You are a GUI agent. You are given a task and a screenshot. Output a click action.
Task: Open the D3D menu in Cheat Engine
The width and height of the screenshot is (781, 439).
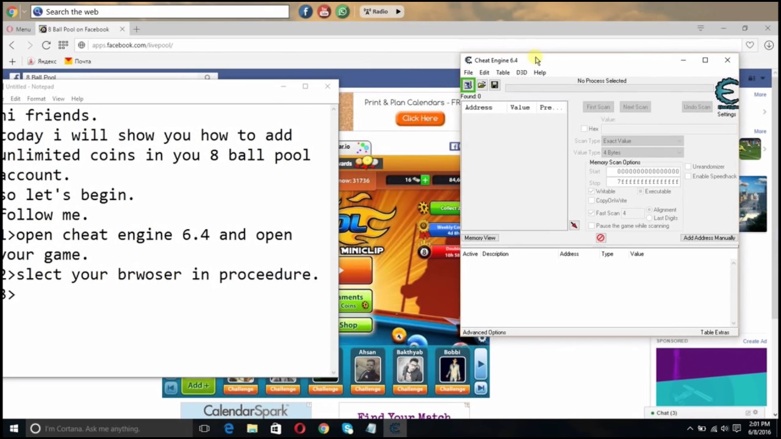[x=521, y=73]
